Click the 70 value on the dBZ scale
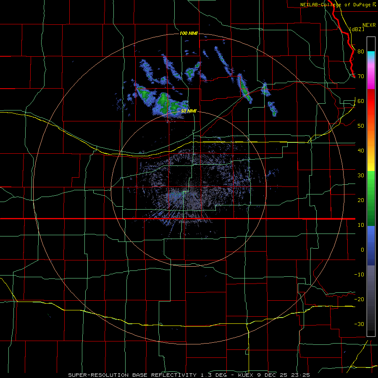 (361, 76)
